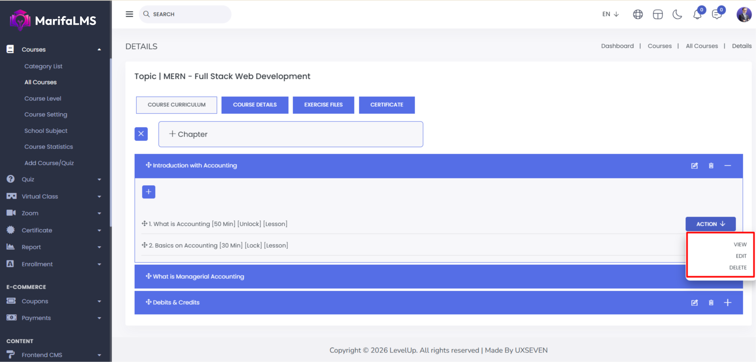The image size is (756, 362).
Task: Open the chat messages icon
Action: click(717, 15)
